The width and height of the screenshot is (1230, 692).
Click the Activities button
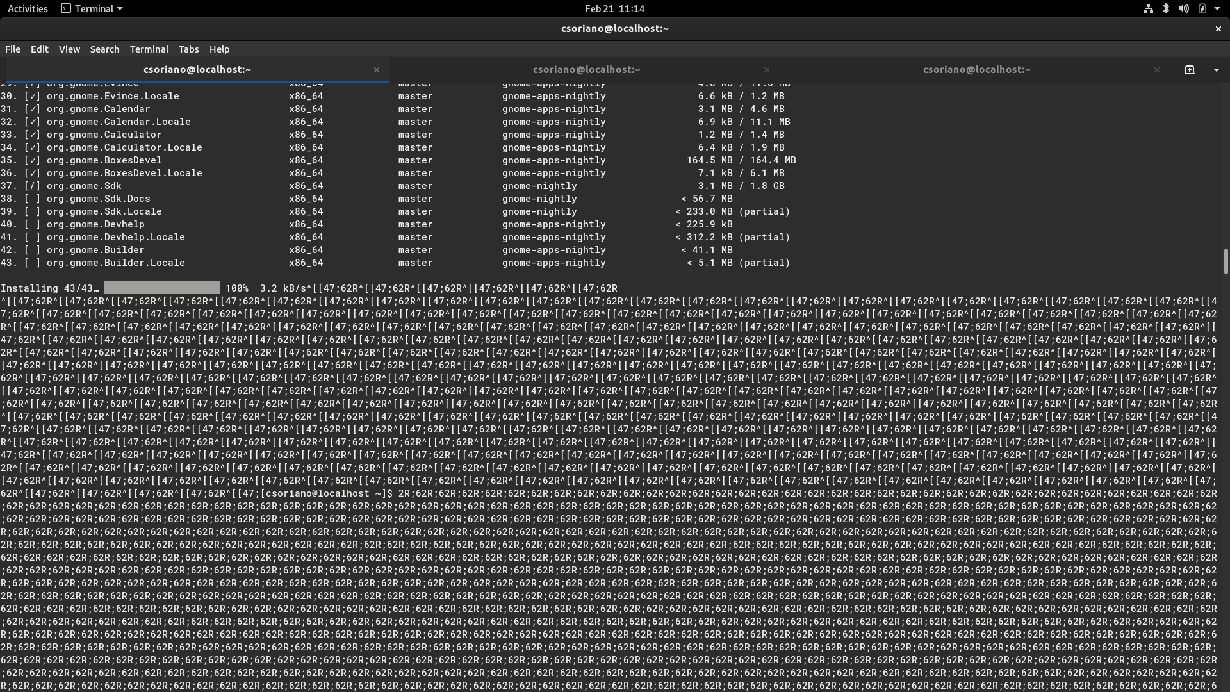tap(28, 8)
